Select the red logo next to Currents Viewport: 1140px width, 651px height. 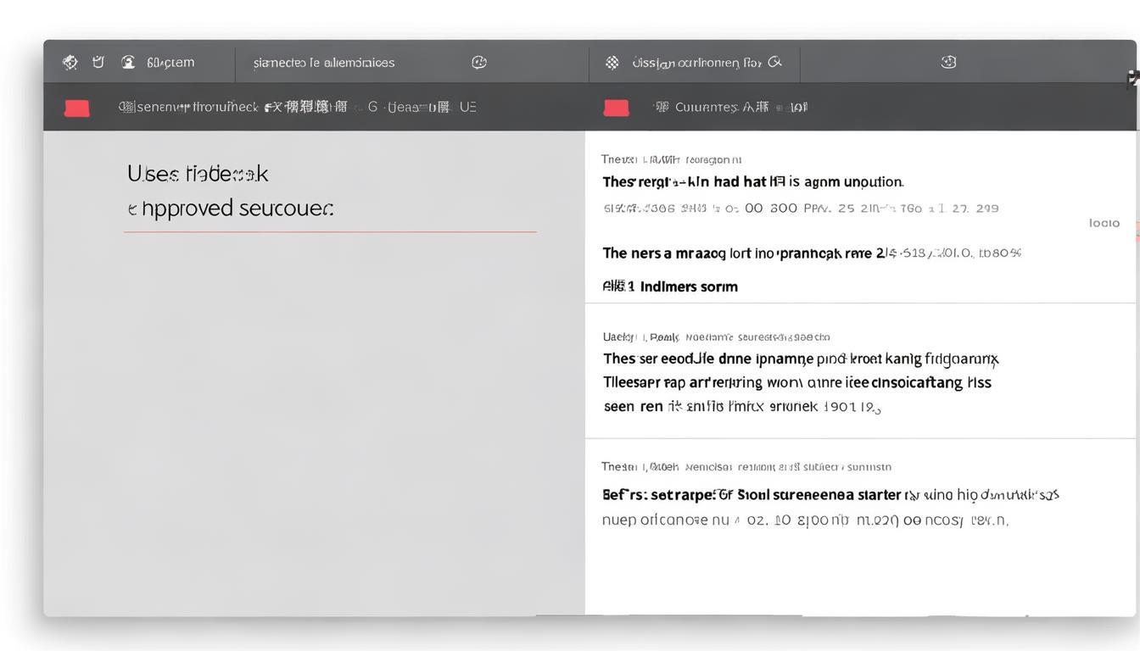pos(616,107)
